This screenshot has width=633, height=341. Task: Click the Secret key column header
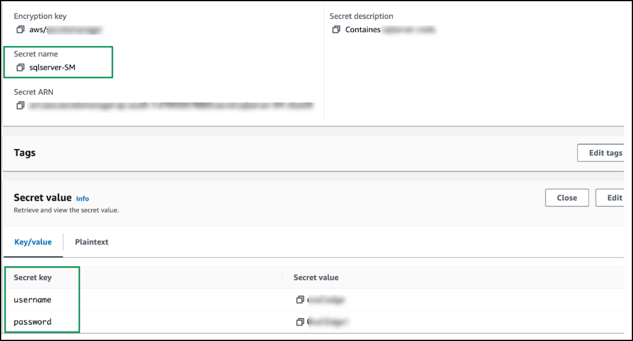click(33, 277)
